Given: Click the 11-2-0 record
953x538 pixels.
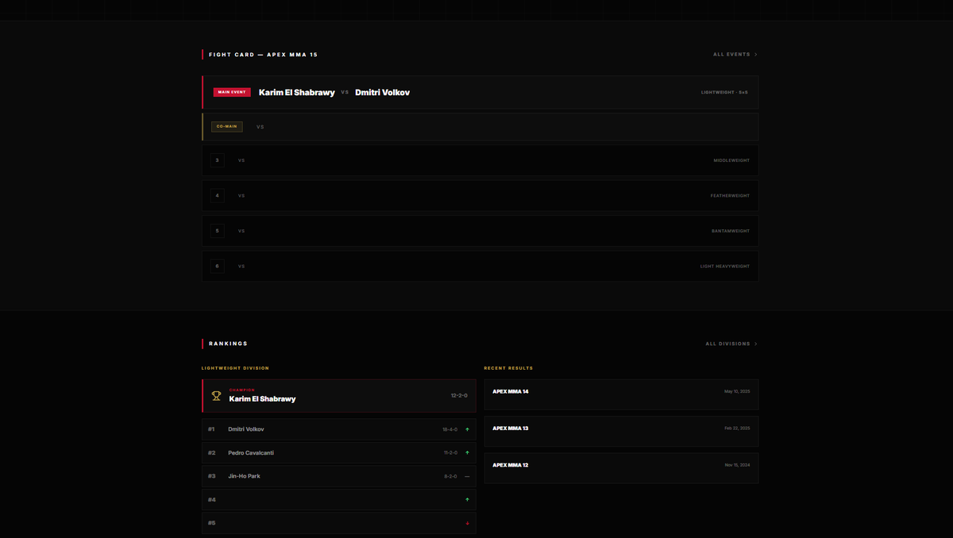Looking at the screenshot, I should click(450, 453).
